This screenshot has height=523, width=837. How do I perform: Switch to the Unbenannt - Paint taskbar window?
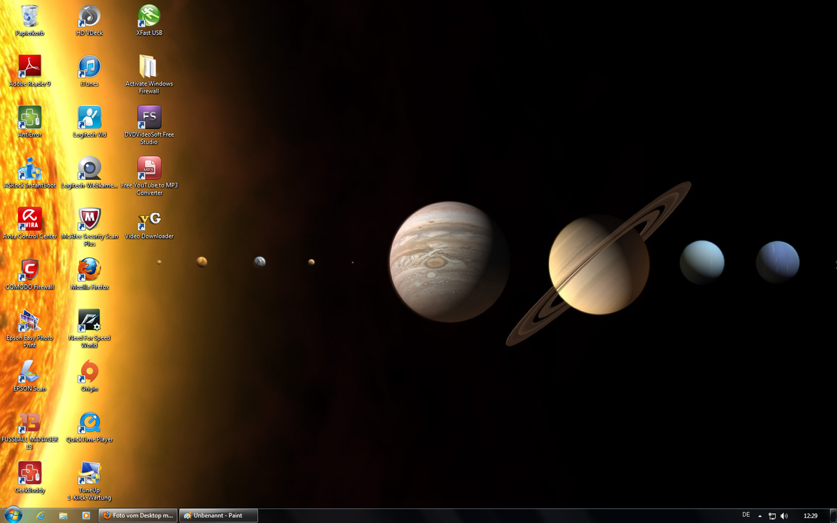[218, 515]
